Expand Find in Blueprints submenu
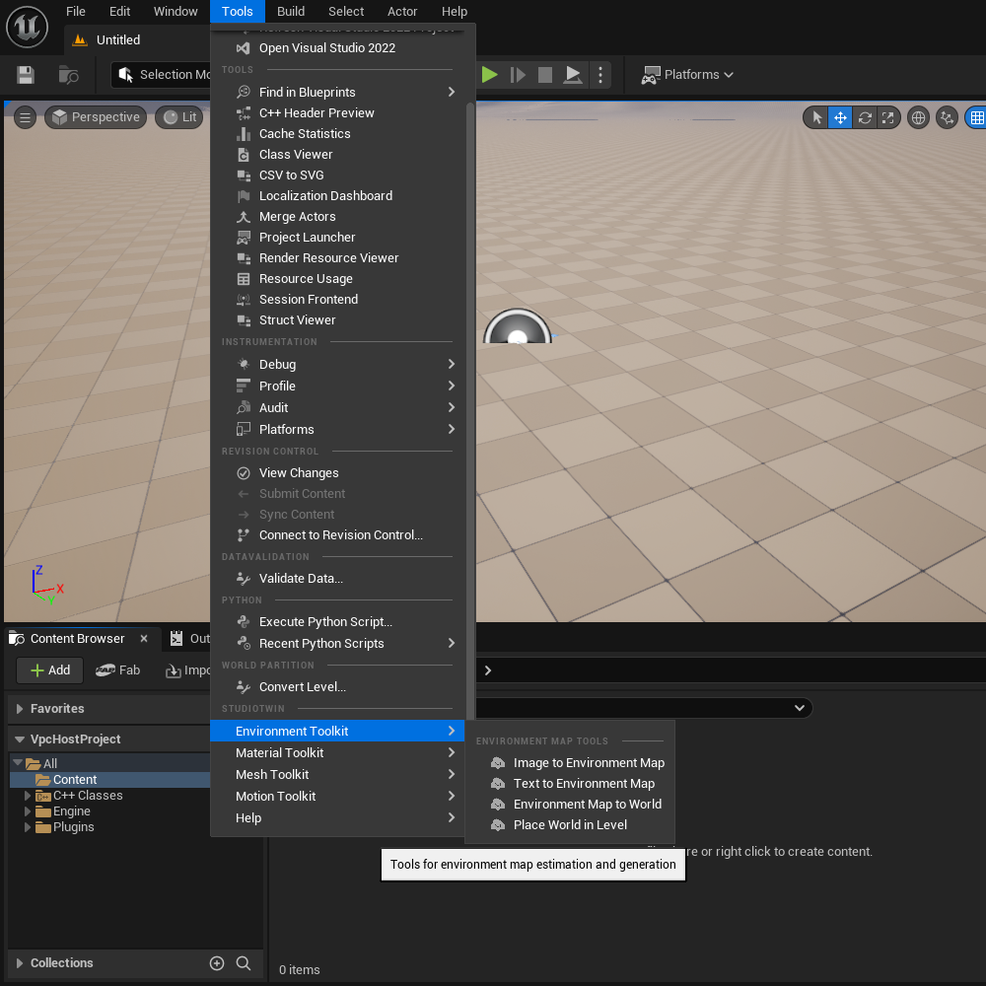986x986 pixels. point(338,92)
